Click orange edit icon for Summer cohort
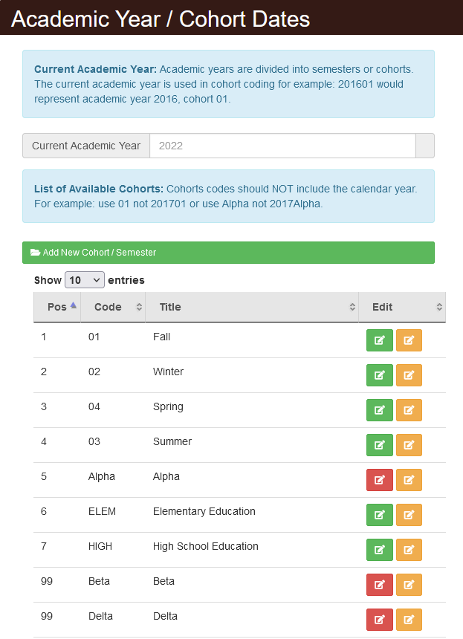The image size is (463, 639). (409, 445)
